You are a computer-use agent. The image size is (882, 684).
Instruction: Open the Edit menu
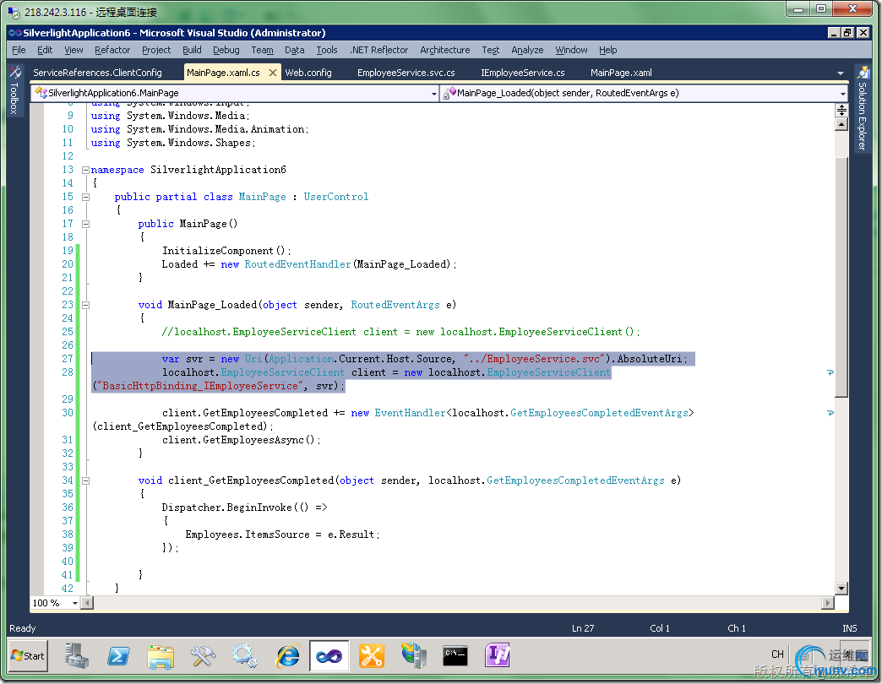[x=45, y=50]
